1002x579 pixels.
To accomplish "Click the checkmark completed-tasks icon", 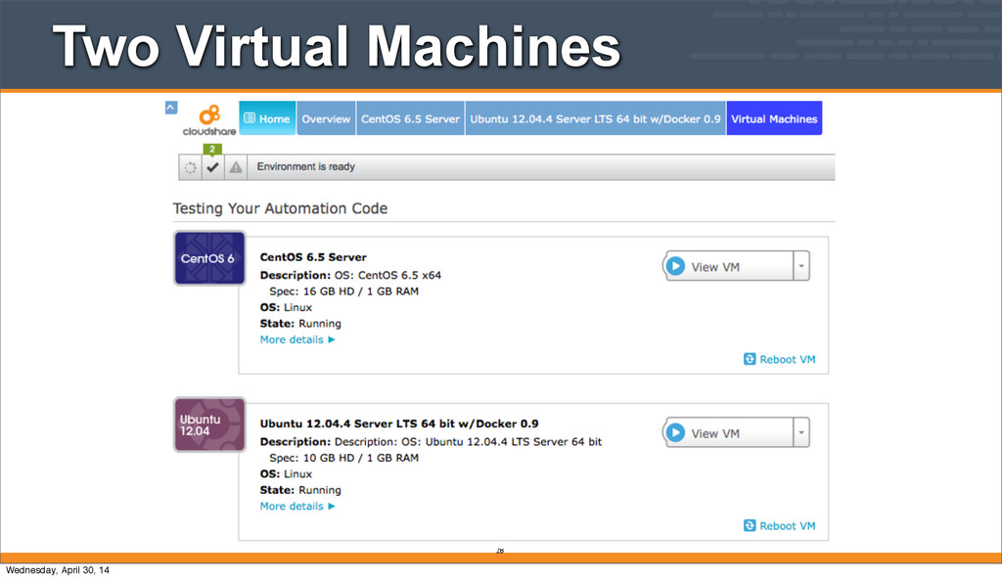I will 212,167.
